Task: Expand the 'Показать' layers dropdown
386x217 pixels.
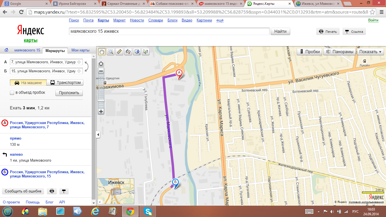Action: tap(370, 52)
